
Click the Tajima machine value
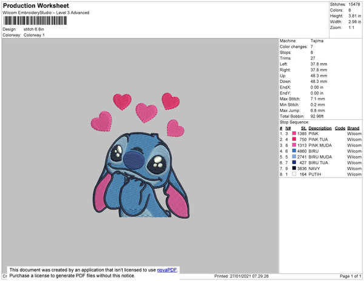pyautogui.click(x=317, y=41)
